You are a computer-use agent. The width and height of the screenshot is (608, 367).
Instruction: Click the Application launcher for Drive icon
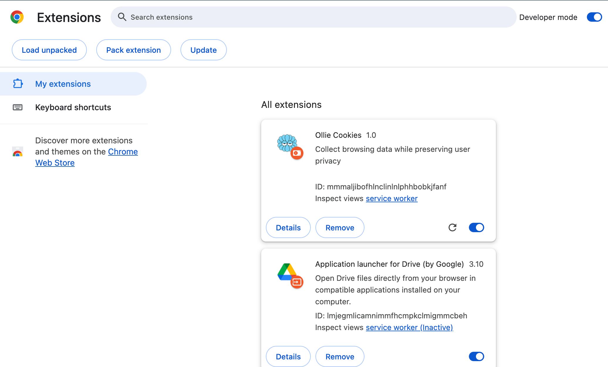(x=287, y=272)
